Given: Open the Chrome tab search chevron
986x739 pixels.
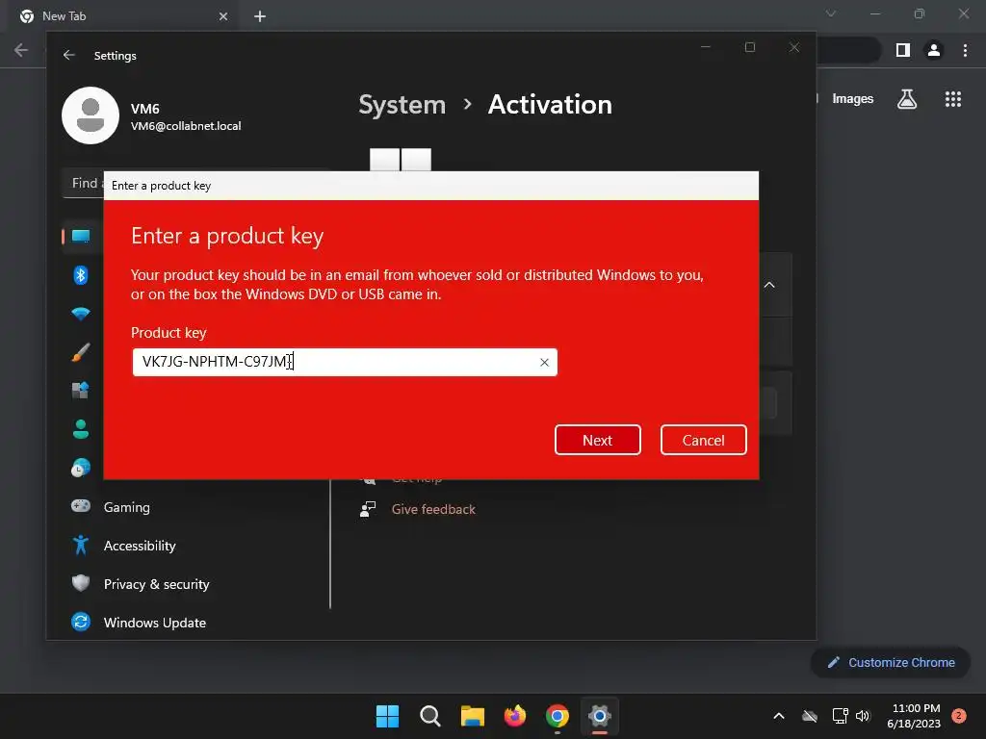Looking at the screenshot, I should 831,13.
